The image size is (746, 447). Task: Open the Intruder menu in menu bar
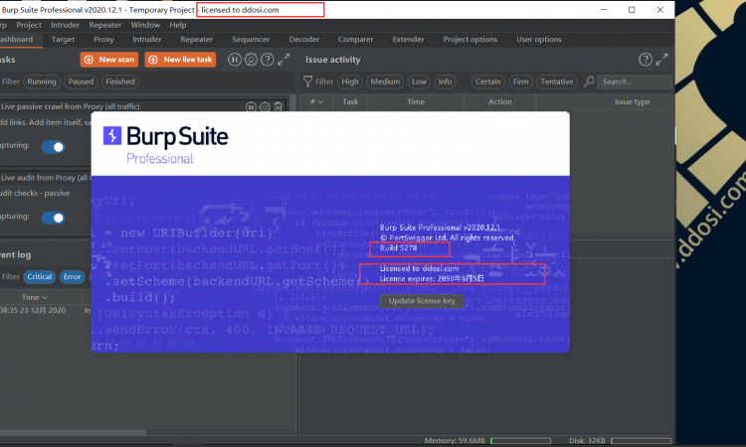pyautogui.click(x=66, y=25)
